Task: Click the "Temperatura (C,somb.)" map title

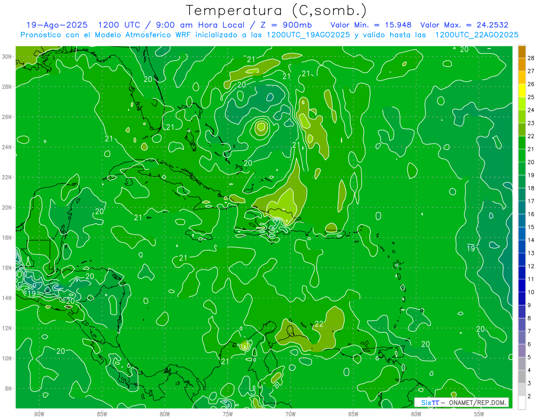Action: (x=276, y=11)
